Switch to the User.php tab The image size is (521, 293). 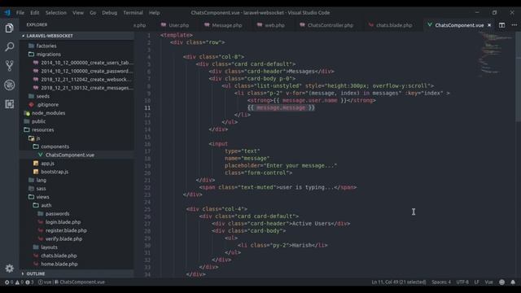tap(175, 25)
